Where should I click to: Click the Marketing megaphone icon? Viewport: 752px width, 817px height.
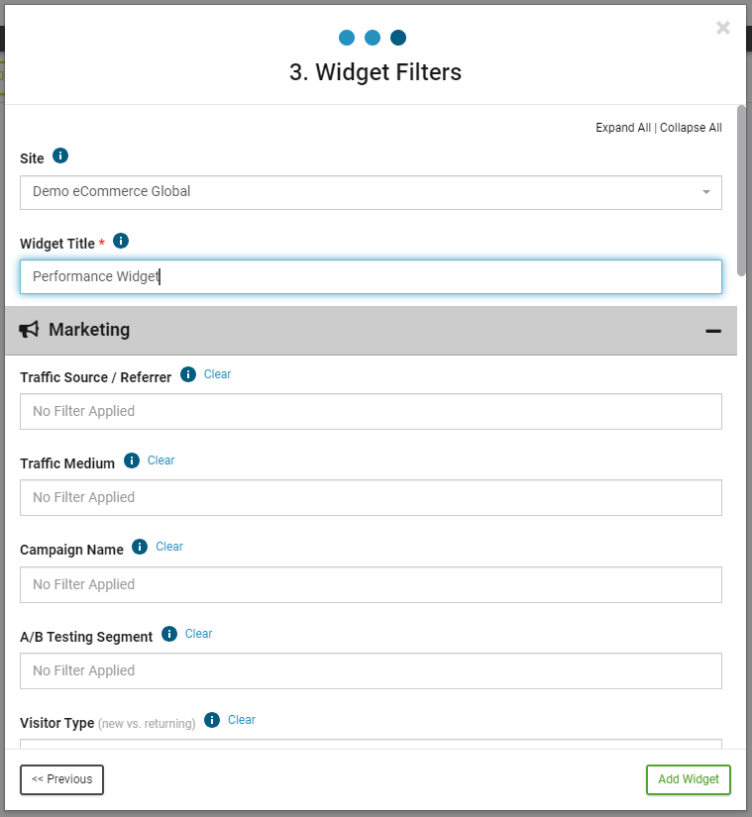30,330
